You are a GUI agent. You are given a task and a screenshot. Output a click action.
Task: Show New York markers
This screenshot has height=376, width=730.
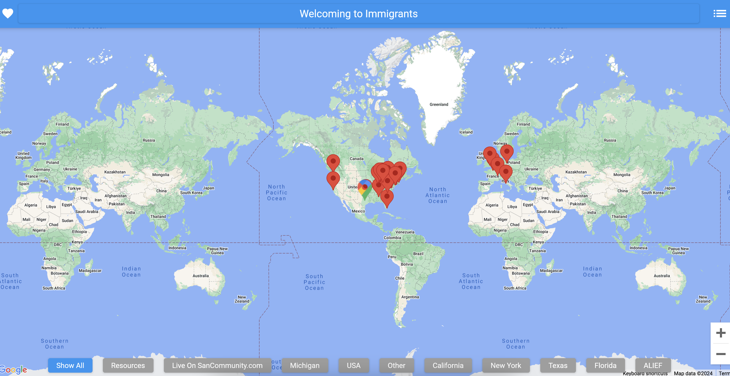click(x=506, y=365)
